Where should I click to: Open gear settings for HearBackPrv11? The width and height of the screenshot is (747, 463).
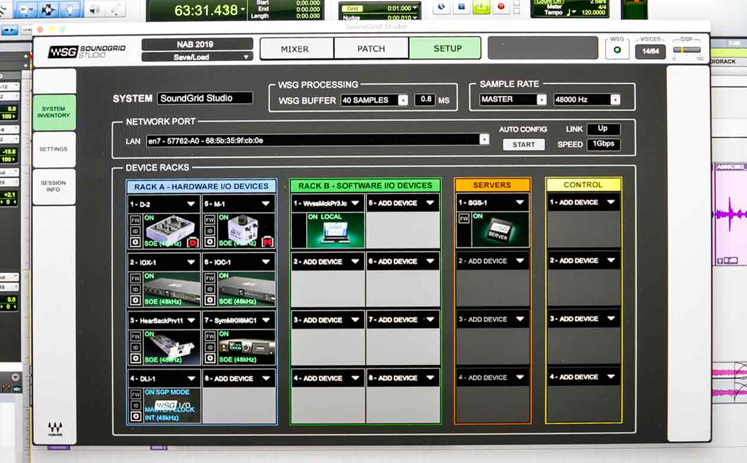coord(135,358)
